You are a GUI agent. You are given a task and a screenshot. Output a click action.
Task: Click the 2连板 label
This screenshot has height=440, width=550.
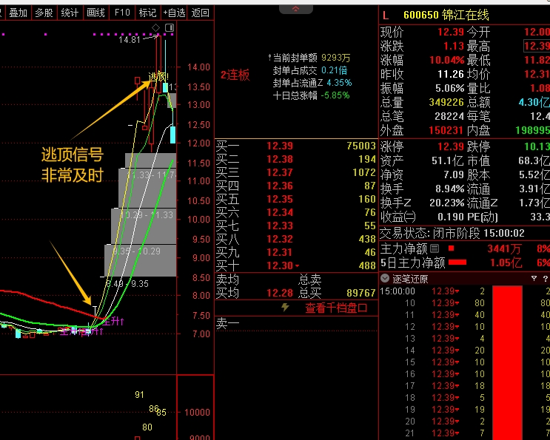[x=235, y=75]
